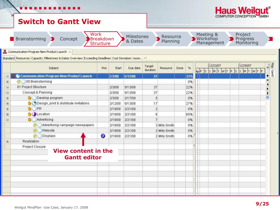Open Milestones & Dates Overview tab
Viewport: 280px width, 210px height.
[63, 58]
